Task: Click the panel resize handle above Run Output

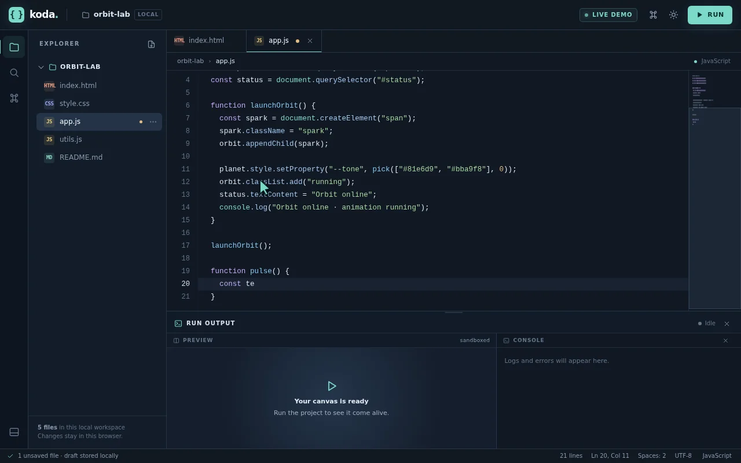Action: 453,313
